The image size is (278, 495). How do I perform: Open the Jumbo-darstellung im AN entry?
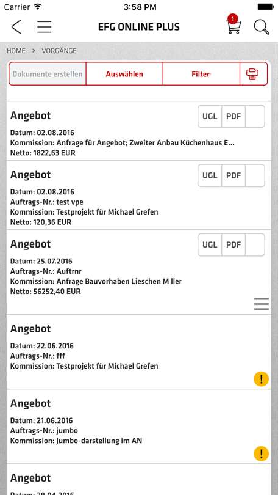tap(138, 426)
